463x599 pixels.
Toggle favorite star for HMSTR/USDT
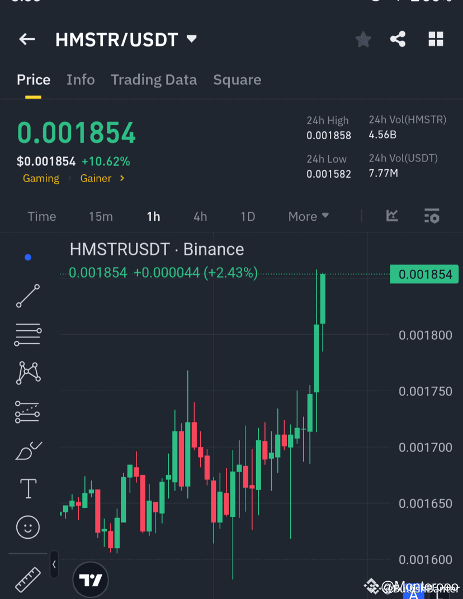tap(362, 39)
